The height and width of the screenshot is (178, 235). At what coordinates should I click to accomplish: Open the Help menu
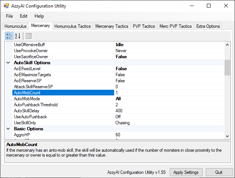(x=39, y=16)
